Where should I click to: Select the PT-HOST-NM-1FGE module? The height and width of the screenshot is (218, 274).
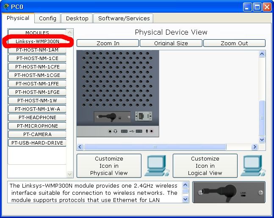click(37, 92)
